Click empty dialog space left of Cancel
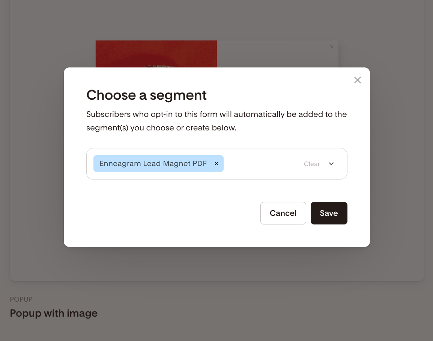The width and height of the screenshot is (433, 341). 169,213
